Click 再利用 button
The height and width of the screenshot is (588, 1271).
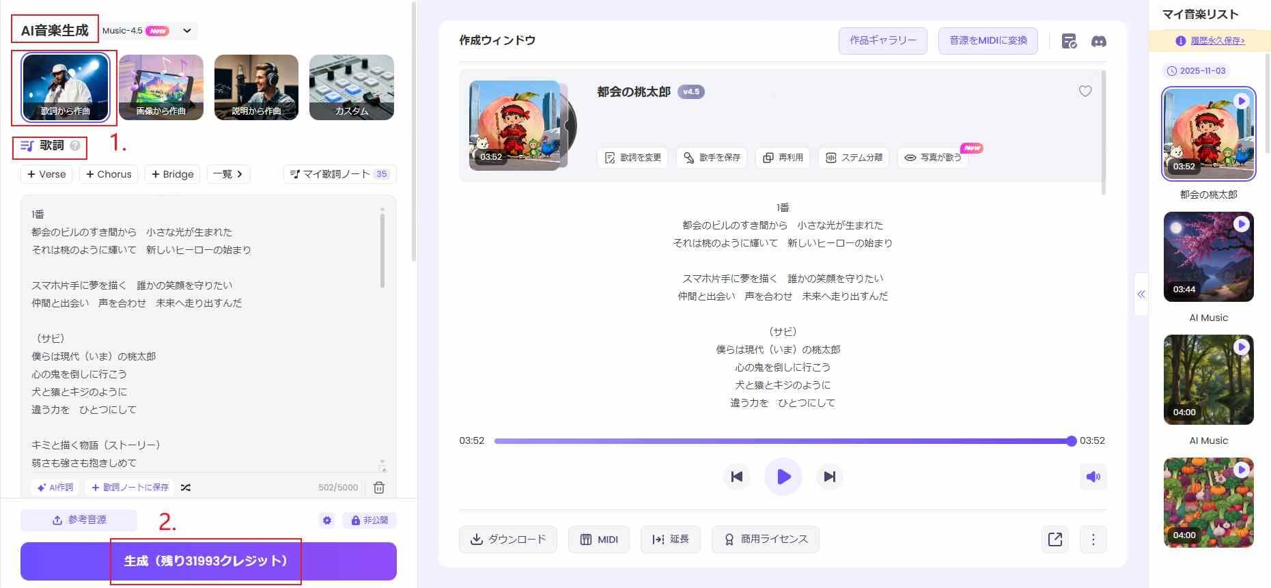[x=783, y=158]
